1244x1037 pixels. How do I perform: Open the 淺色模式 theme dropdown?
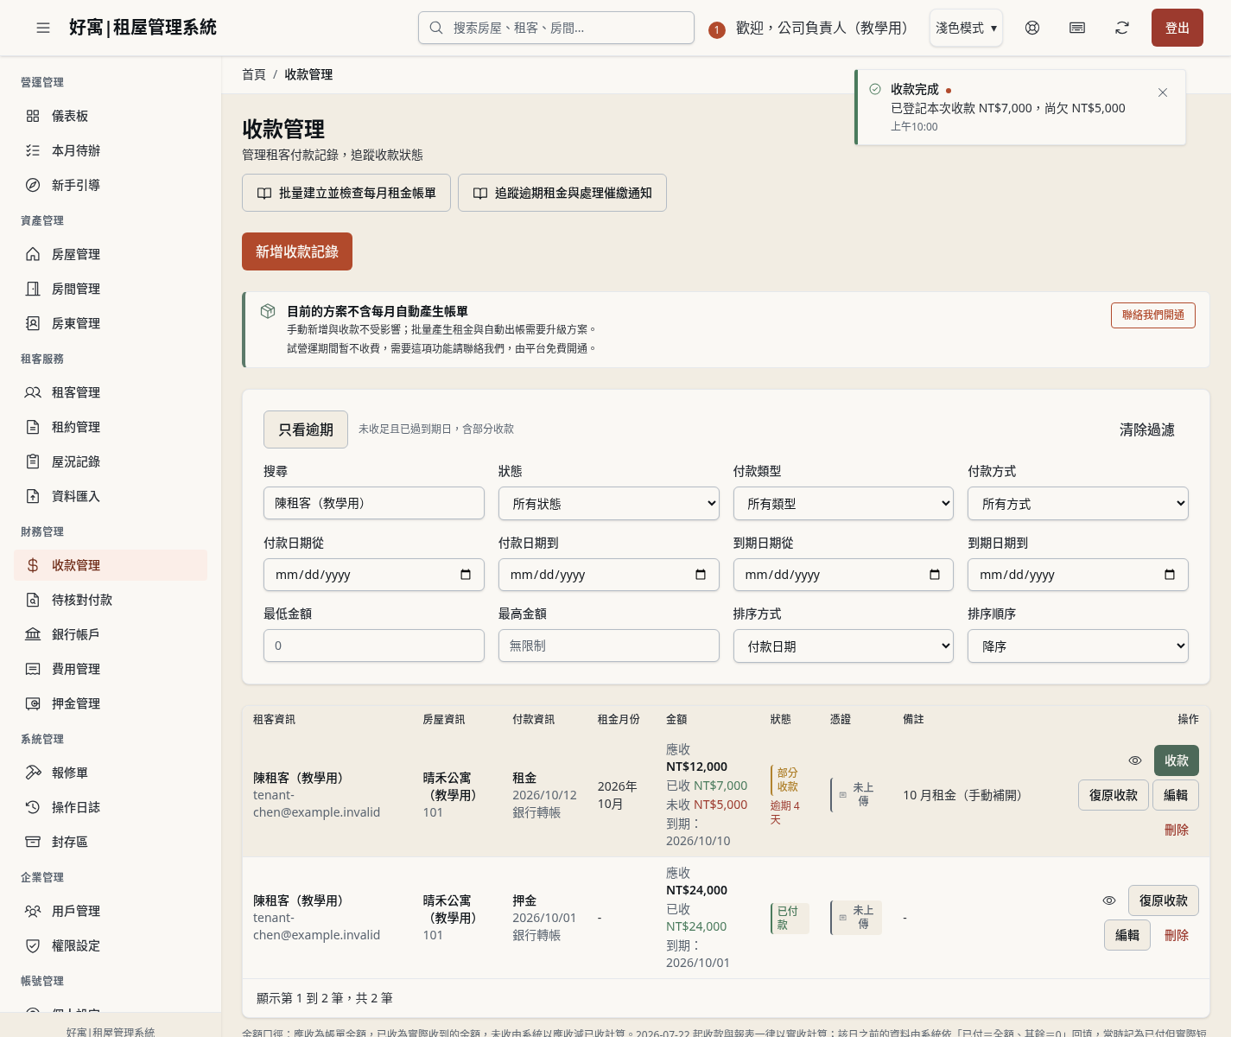pyautogui.click(x=966, y=28)
